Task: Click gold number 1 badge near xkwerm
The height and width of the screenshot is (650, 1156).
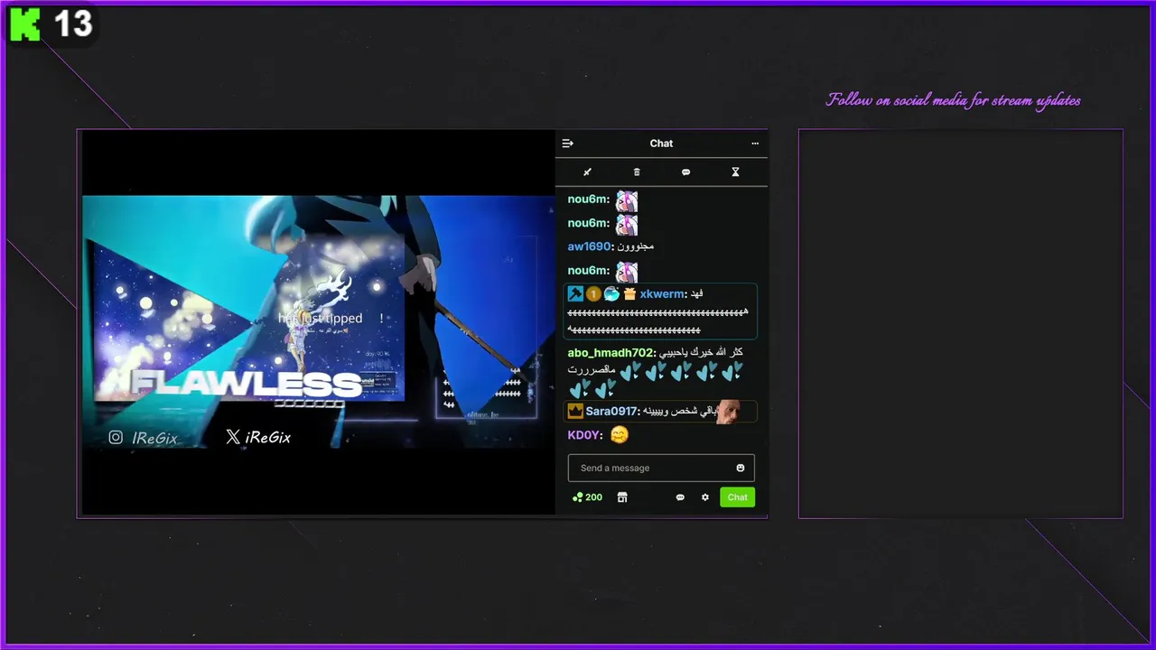Action: [593, 293]
